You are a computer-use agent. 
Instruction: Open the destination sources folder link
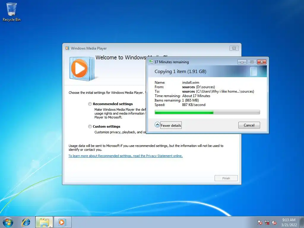(218, 91)
